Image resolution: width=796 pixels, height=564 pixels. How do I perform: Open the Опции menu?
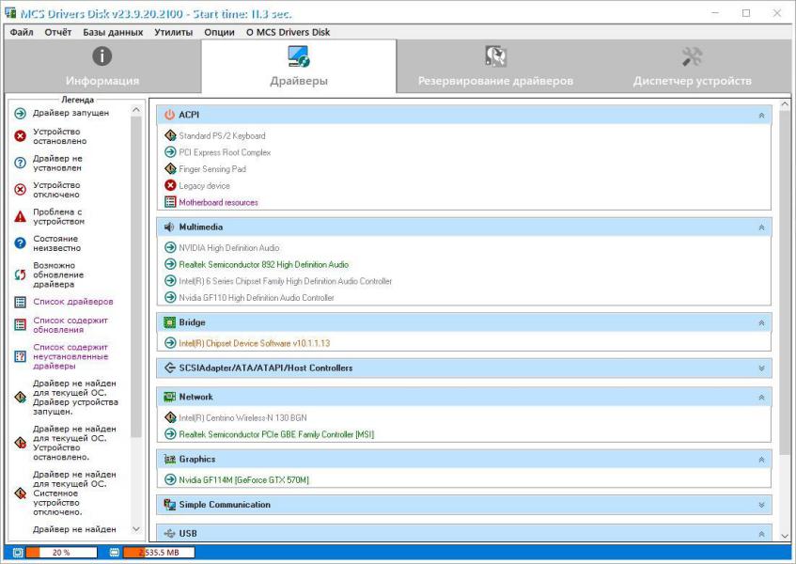tap(219, 32)
